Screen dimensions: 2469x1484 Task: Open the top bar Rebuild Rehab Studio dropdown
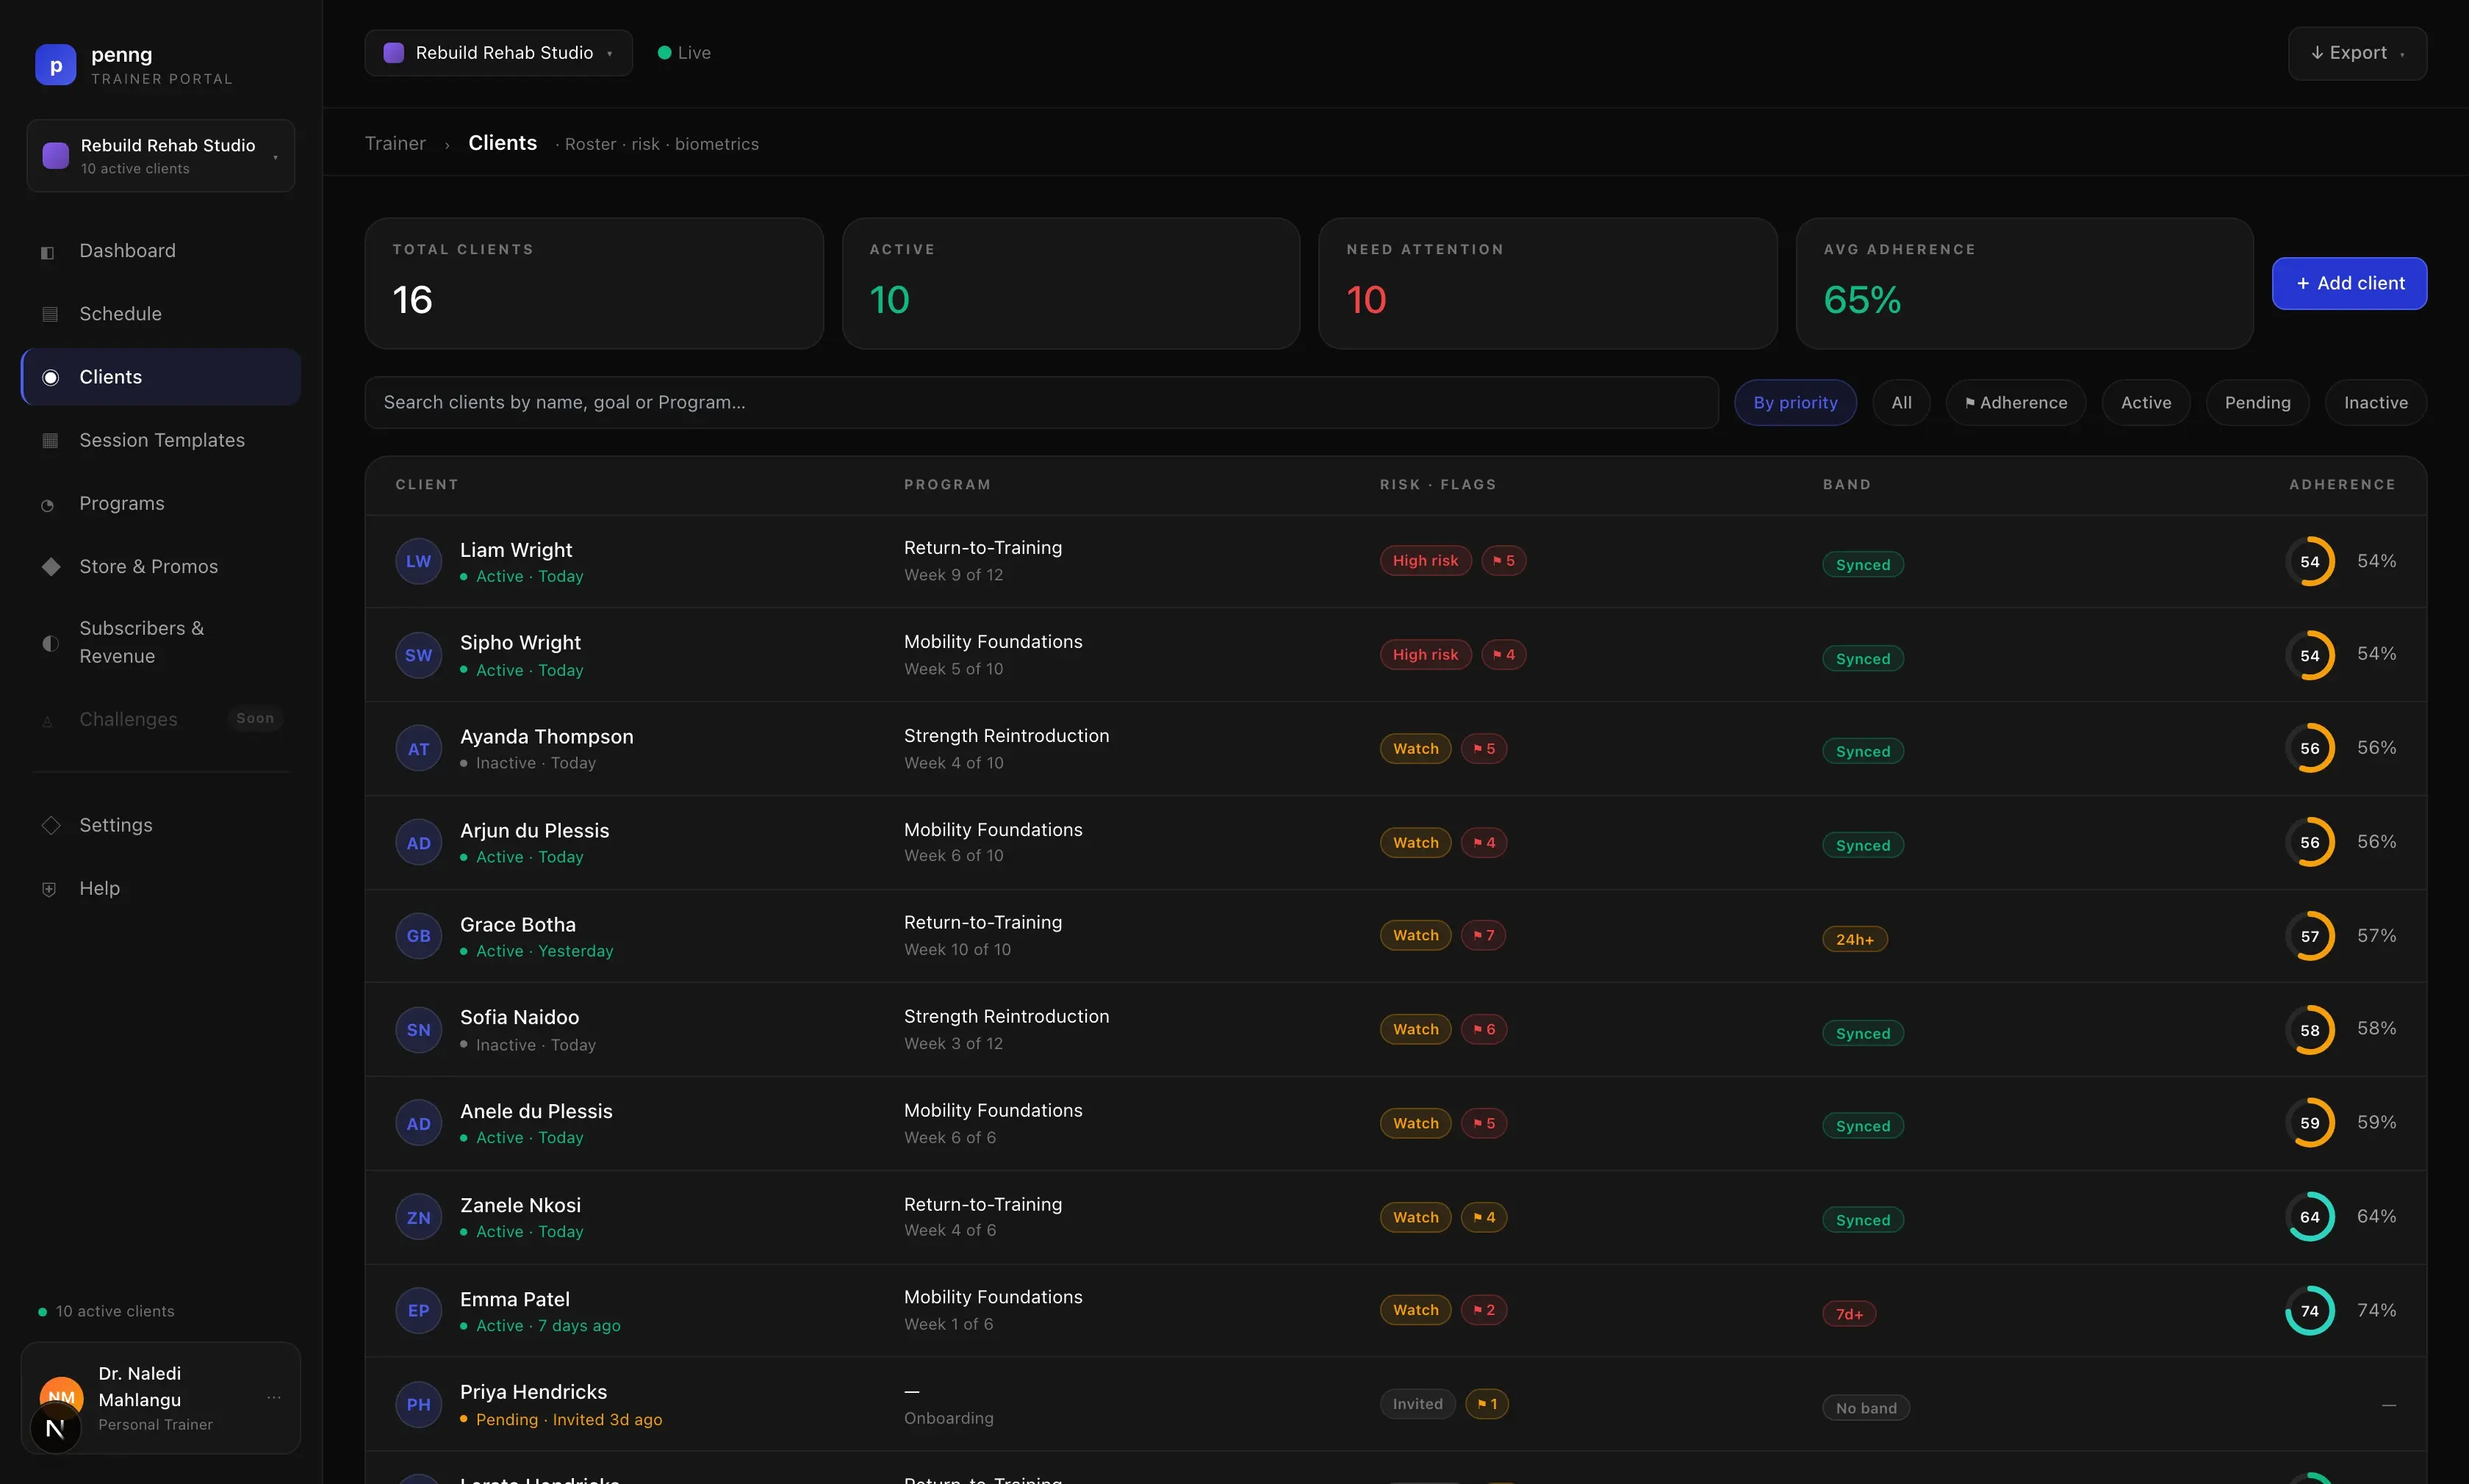498,53
